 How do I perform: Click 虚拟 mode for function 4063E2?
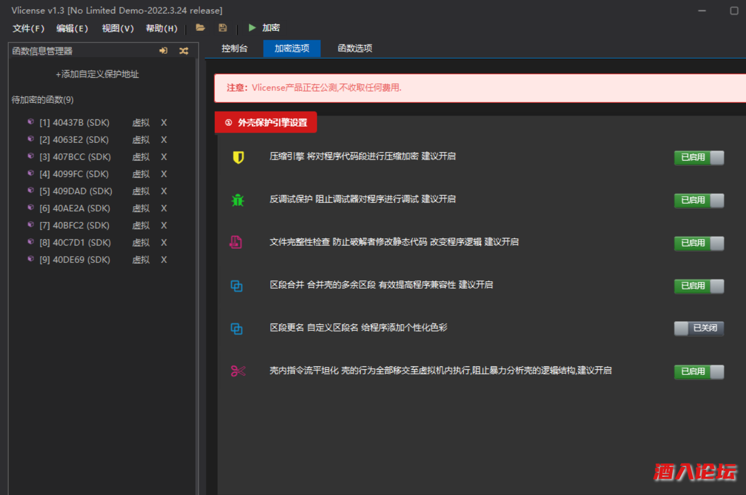click(141, 139)
